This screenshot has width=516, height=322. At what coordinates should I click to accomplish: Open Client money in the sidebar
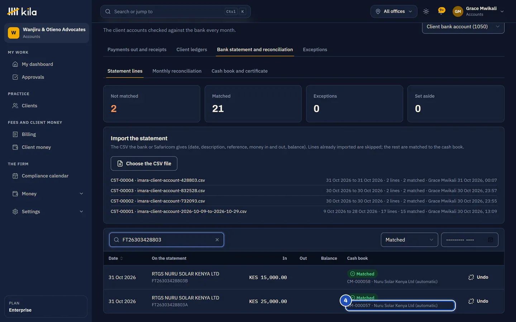coord(46,147)
